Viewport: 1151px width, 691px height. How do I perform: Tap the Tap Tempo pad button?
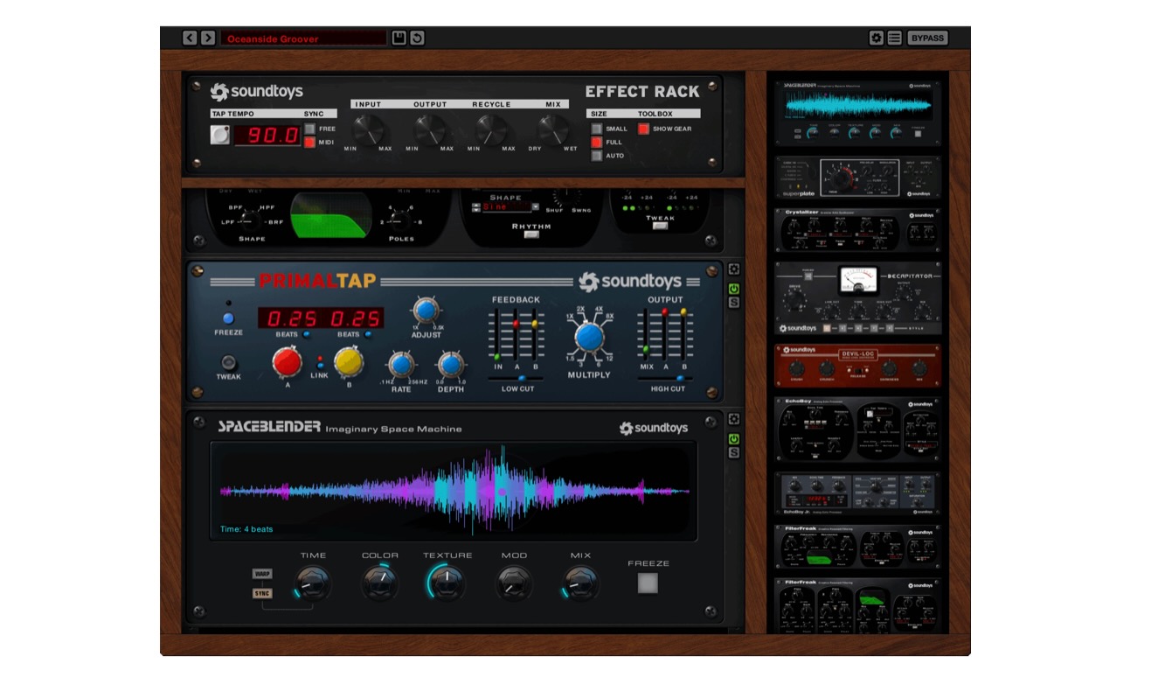coord(220,135)
